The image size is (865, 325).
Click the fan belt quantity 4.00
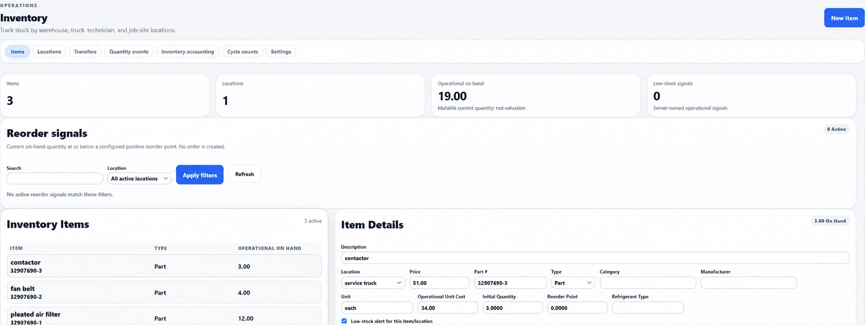[244, 292]
